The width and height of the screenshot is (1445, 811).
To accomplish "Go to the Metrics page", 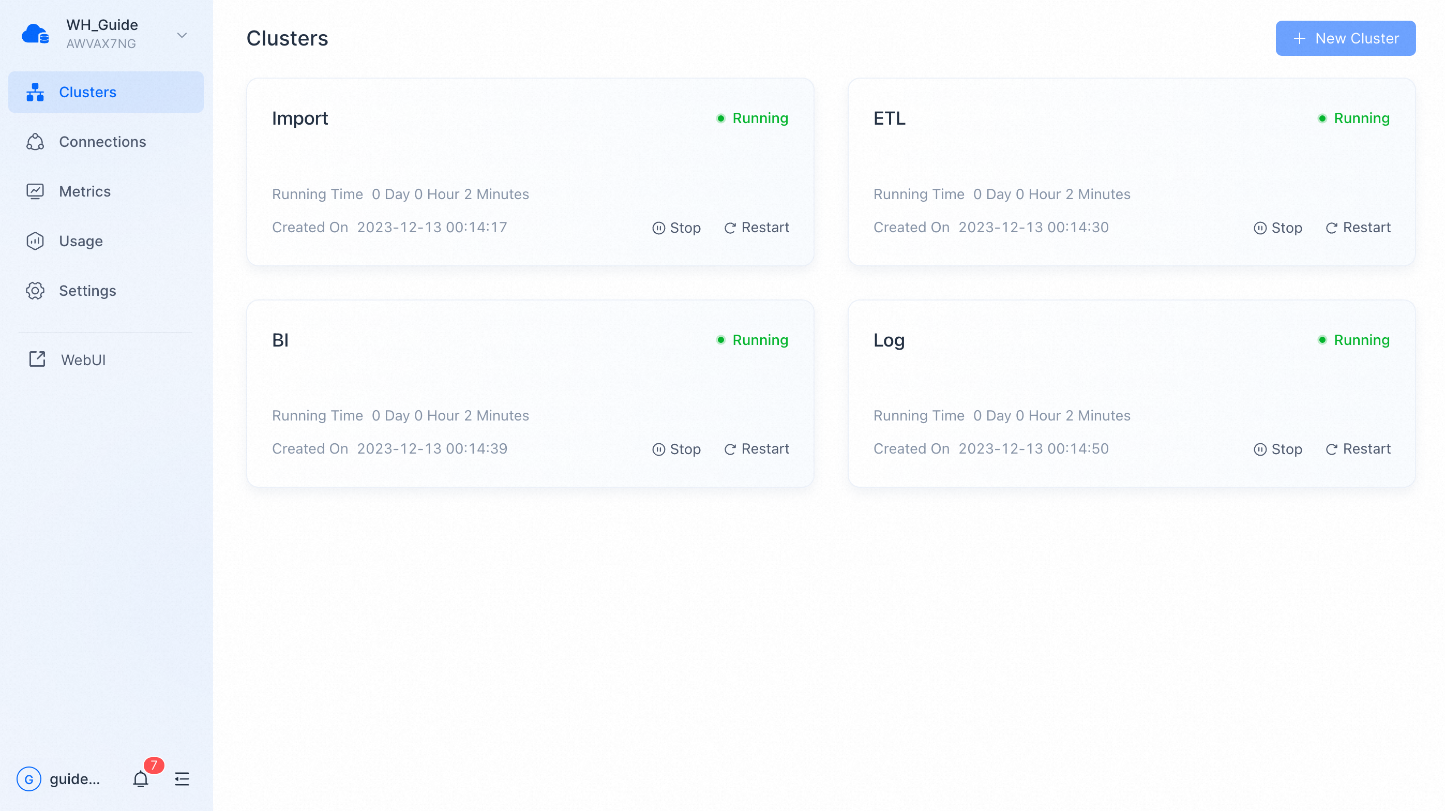I will (x=85, y=191).
